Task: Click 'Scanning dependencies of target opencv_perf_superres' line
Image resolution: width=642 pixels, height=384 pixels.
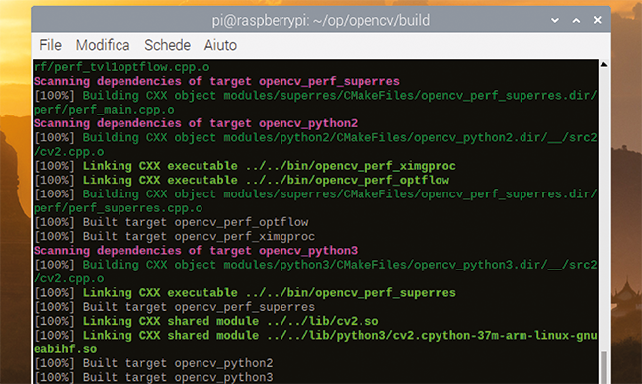Action: (x=216, y=82)
